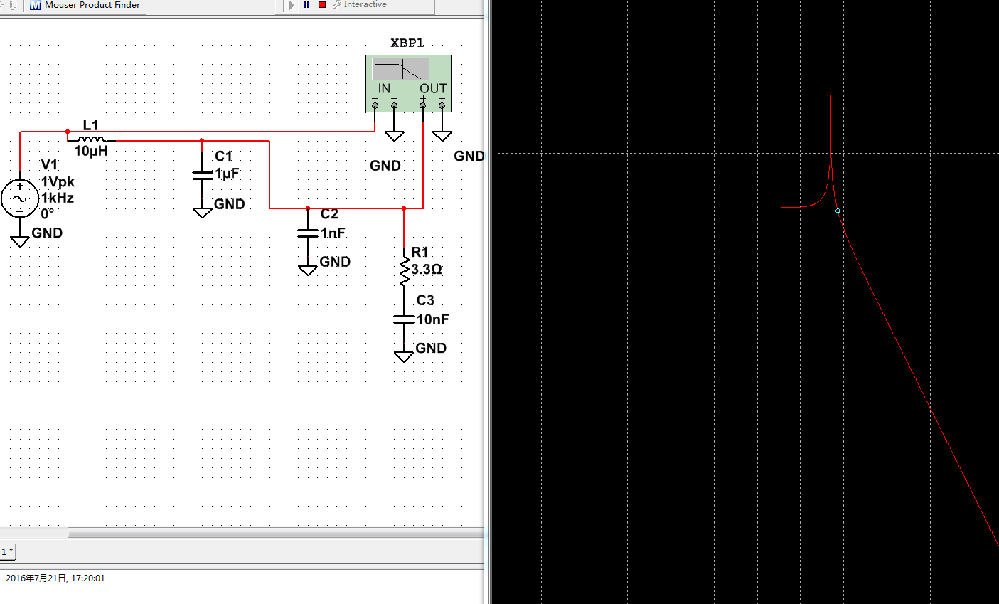
Task: Switch to the Mouser Product Finder tab
Action: click(x=85, y=5)
